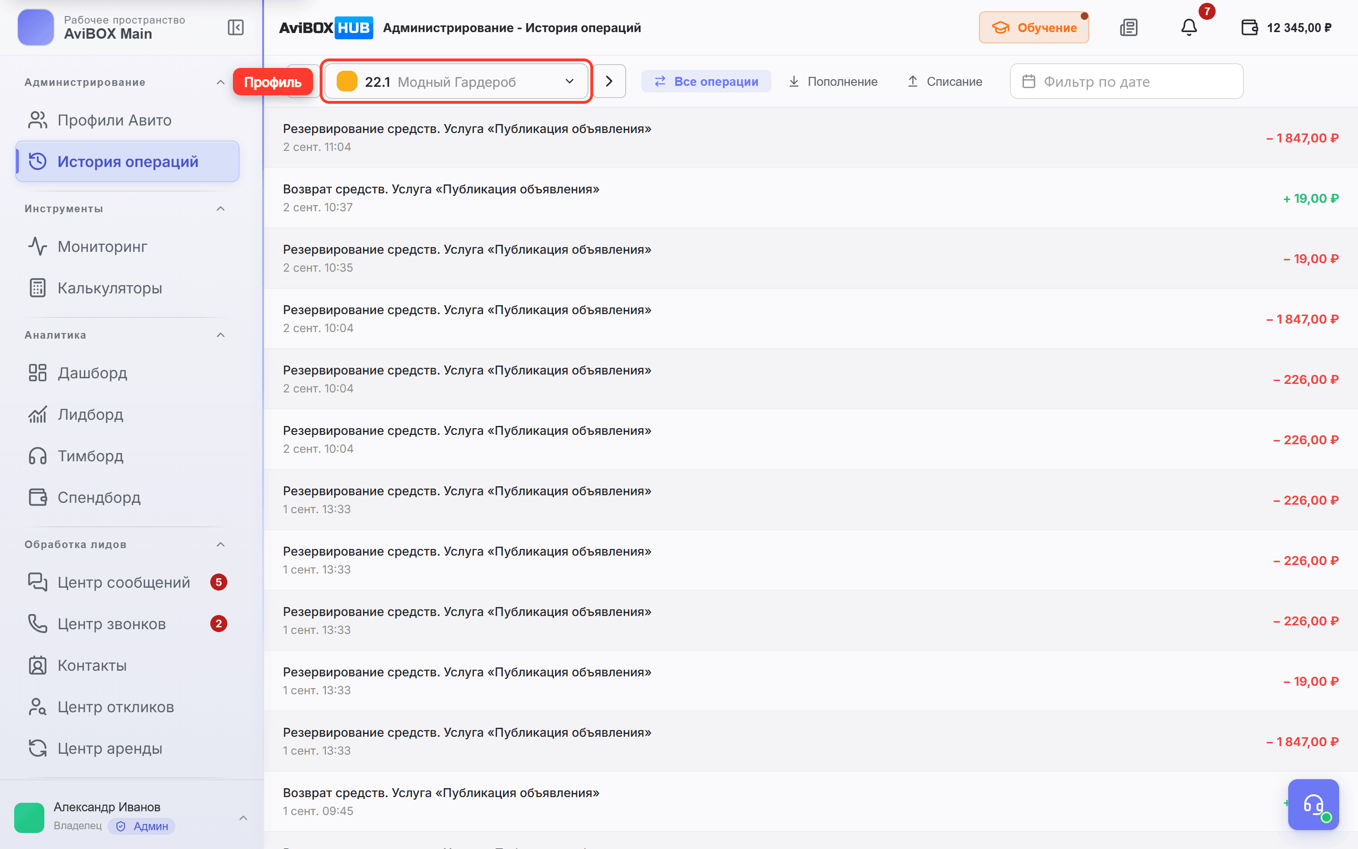Click the Фильтр по дате field
Viewport: 1358px width, 849px height.
point(1127,82)
